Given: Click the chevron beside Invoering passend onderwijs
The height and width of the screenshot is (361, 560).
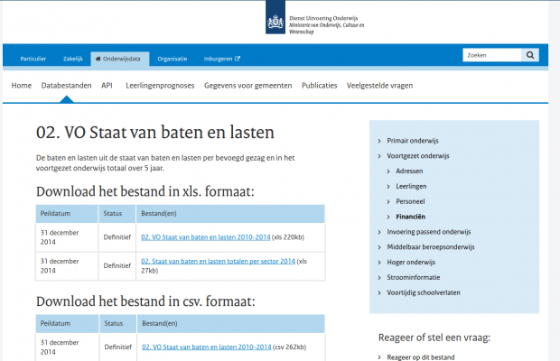Looking at the screenshot, I should (x=379, y=232).
